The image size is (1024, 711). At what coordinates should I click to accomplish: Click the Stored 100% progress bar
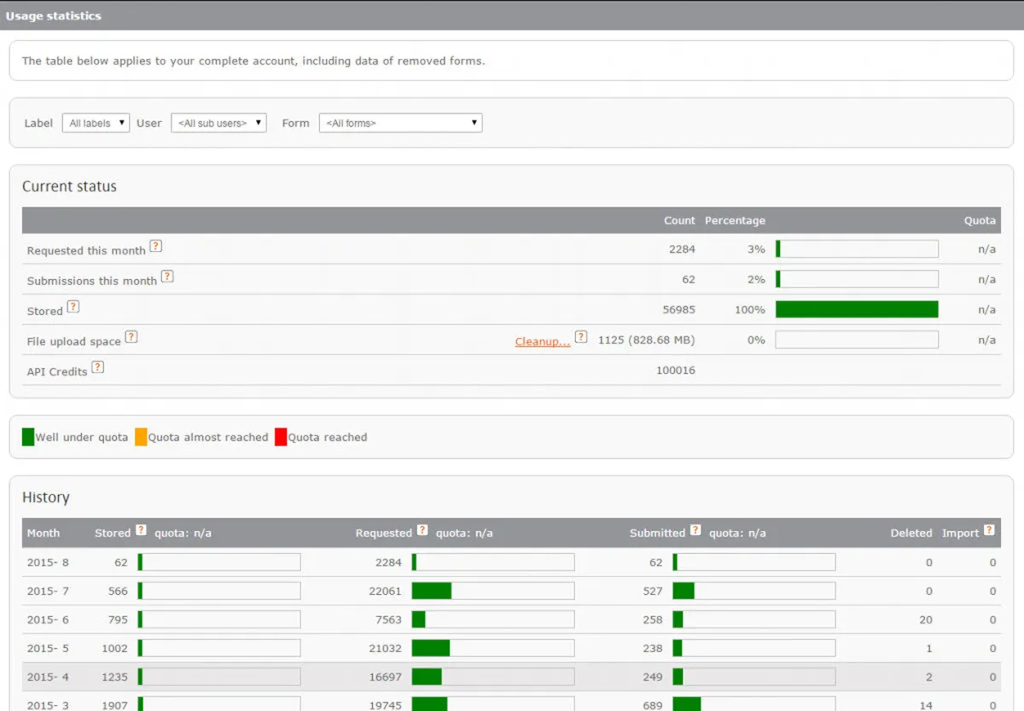(857, 310)
